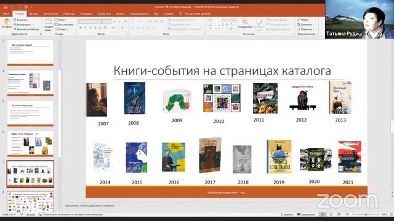Click the Save icon in quick access toolbar
This screenshot has width=394, height=221.
[x=6, y=7]
